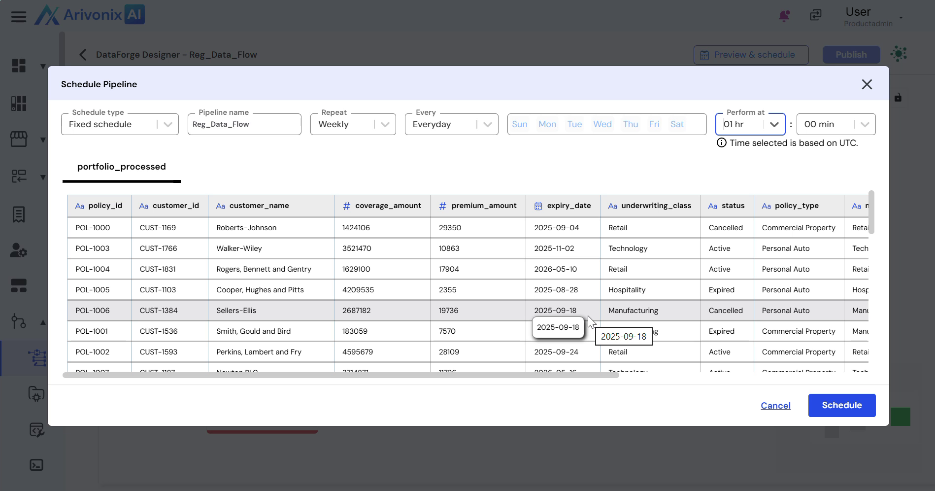935x491 pixels.
Task: Click the marketplace store sidebar icon
Action: pos(19,139)
